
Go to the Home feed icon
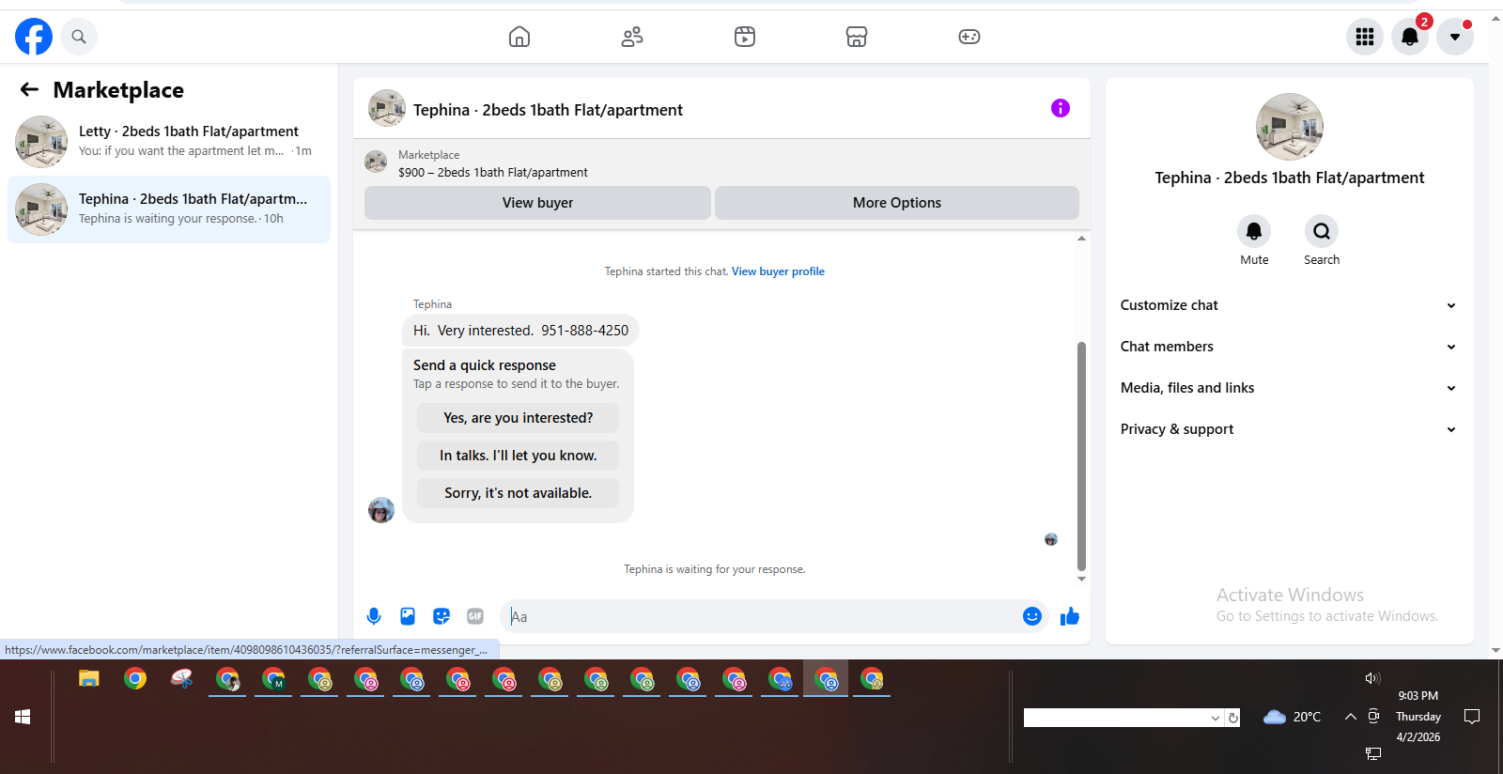[519, 37]
